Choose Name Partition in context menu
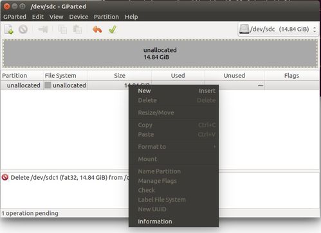 click(x=174, y=171)
